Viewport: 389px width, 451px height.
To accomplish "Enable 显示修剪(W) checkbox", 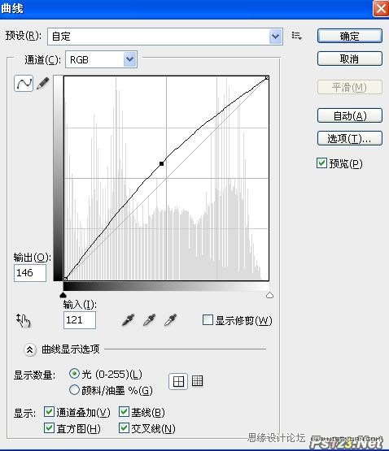I will (x=208, y=320).
